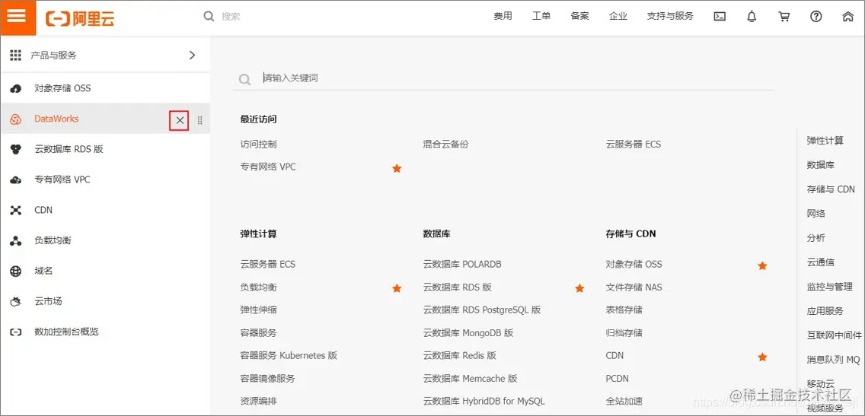This screenshot has height=416, width=865.
Task: Open the help question mark icon
Action: click(x=816, y=17)
